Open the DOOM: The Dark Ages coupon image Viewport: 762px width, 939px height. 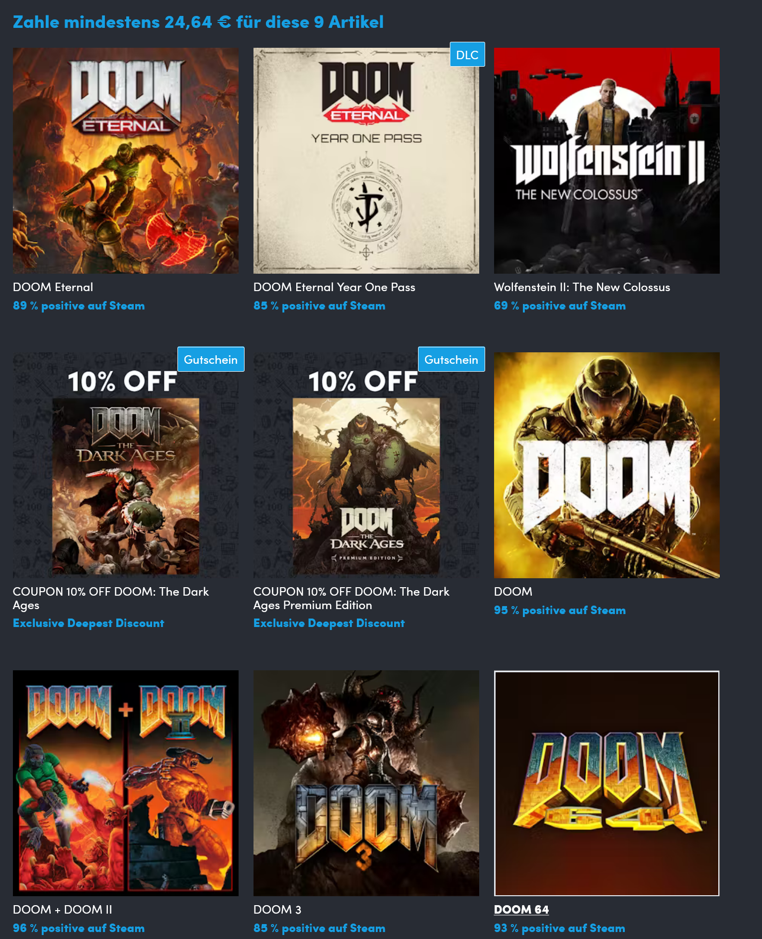click(x=126, y=465)
